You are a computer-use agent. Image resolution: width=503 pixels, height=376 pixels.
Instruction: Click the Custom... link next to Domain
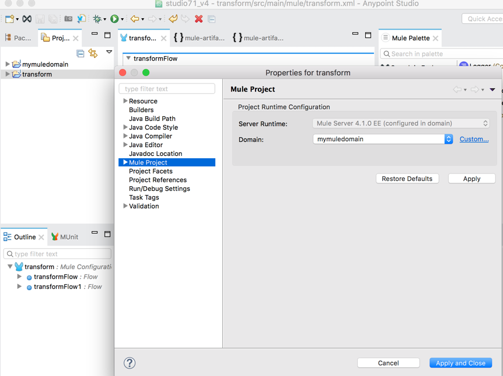474,139
